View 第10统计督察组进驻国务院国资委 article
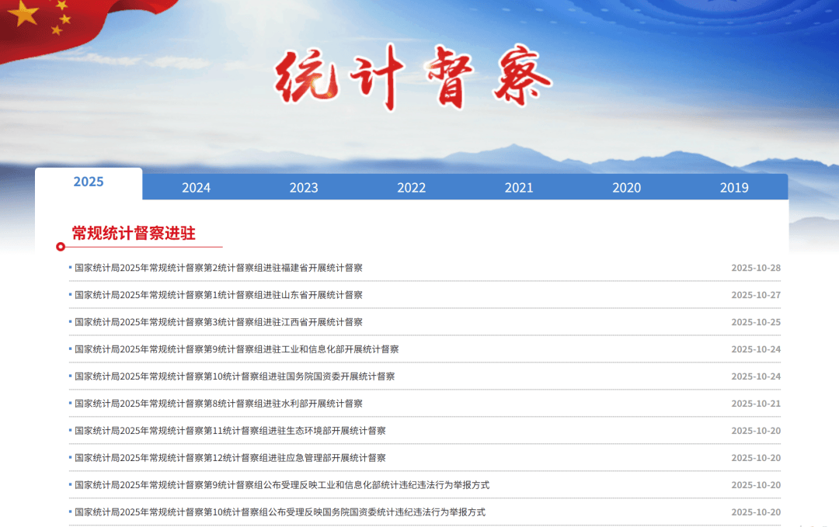Image resolution: width=839 pixels, height=527 pixels. pos(235,376)
